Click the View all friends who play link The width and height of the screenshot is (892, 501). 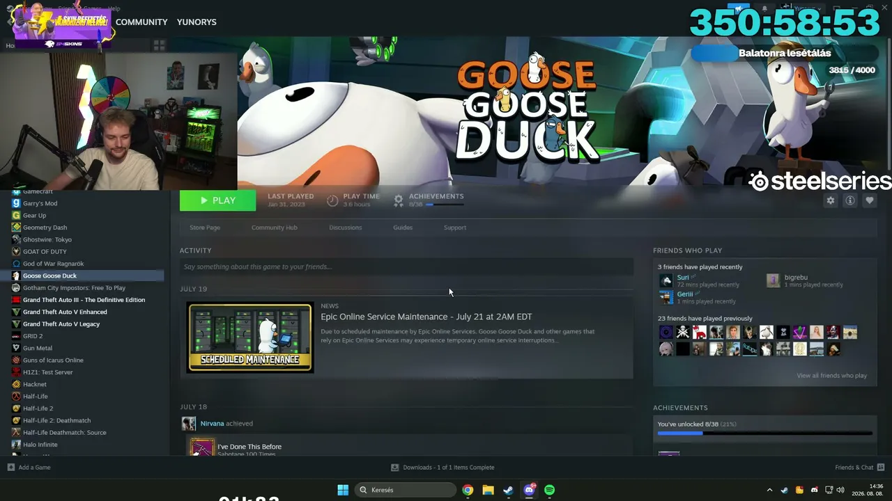click(x=832, y=376)
